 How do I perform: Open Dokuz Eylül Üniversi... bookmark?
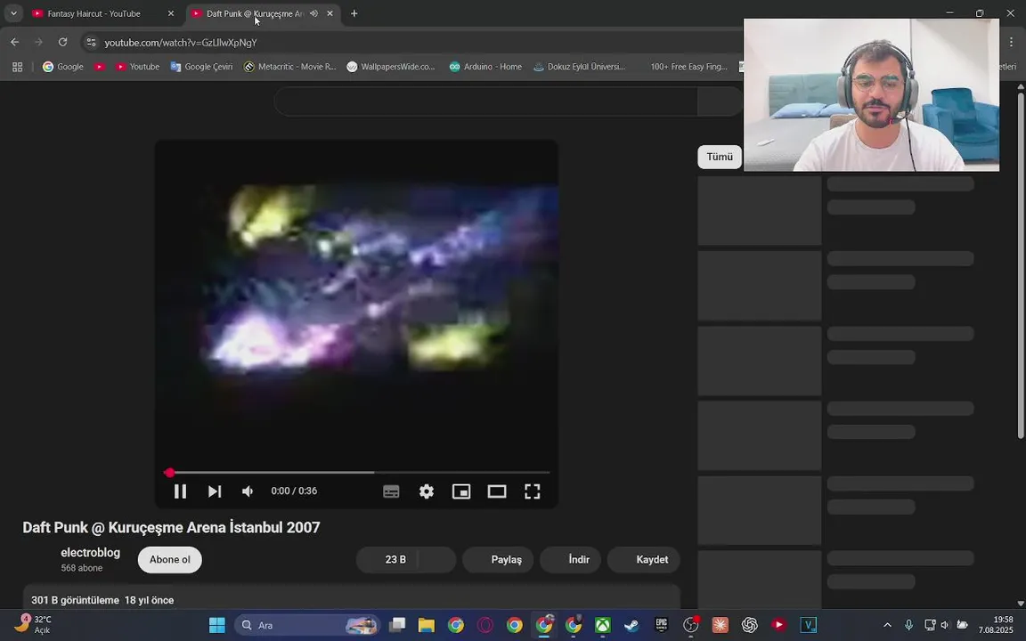580,67
